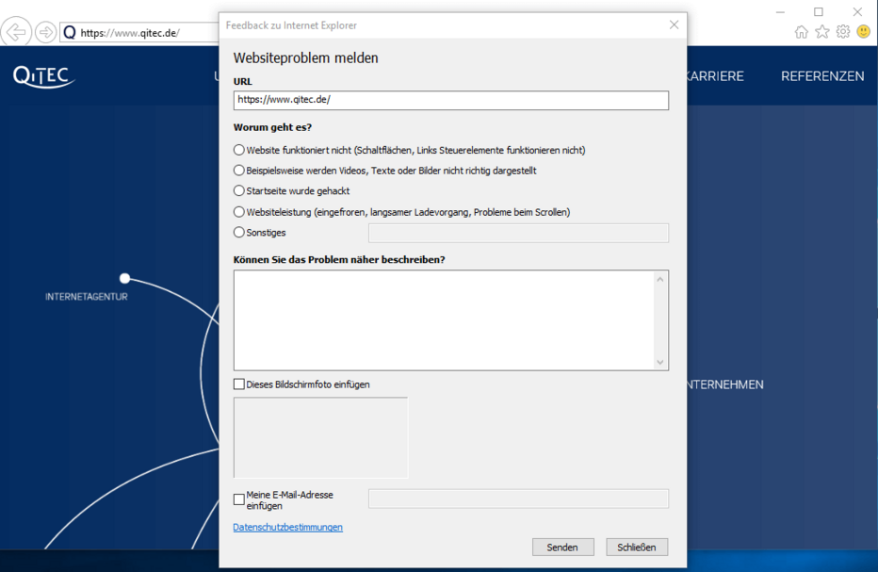
Task: Select 'Startseite wurde gehackt' radio option
Action: click(x=239, y=190)
